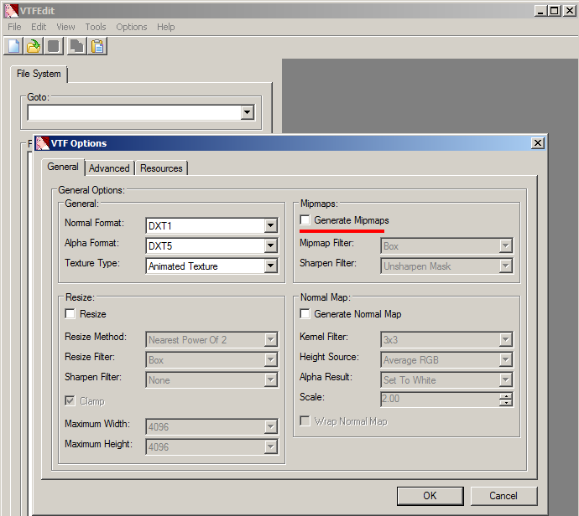This screenshot has height=516, width=579.
Task: Click the Open folder toolbar icon
Action: [34, 46]
